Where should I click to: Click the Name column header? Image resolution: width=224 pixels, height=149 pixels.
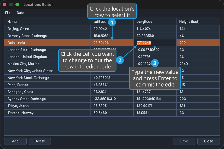pyautogui.click(x=47, y=22)
